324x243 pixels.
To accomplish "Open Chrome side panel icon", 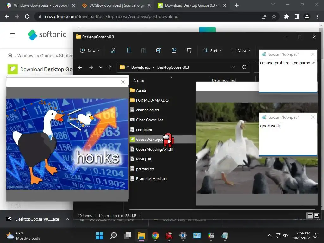I will [297, 16].
